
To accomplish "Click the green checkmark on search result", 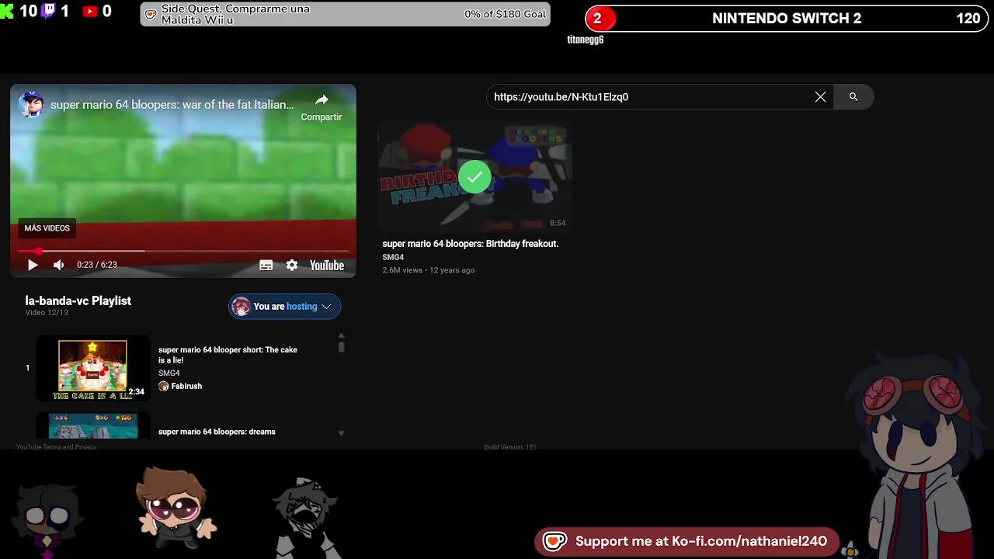I will [x=474, y=177].
